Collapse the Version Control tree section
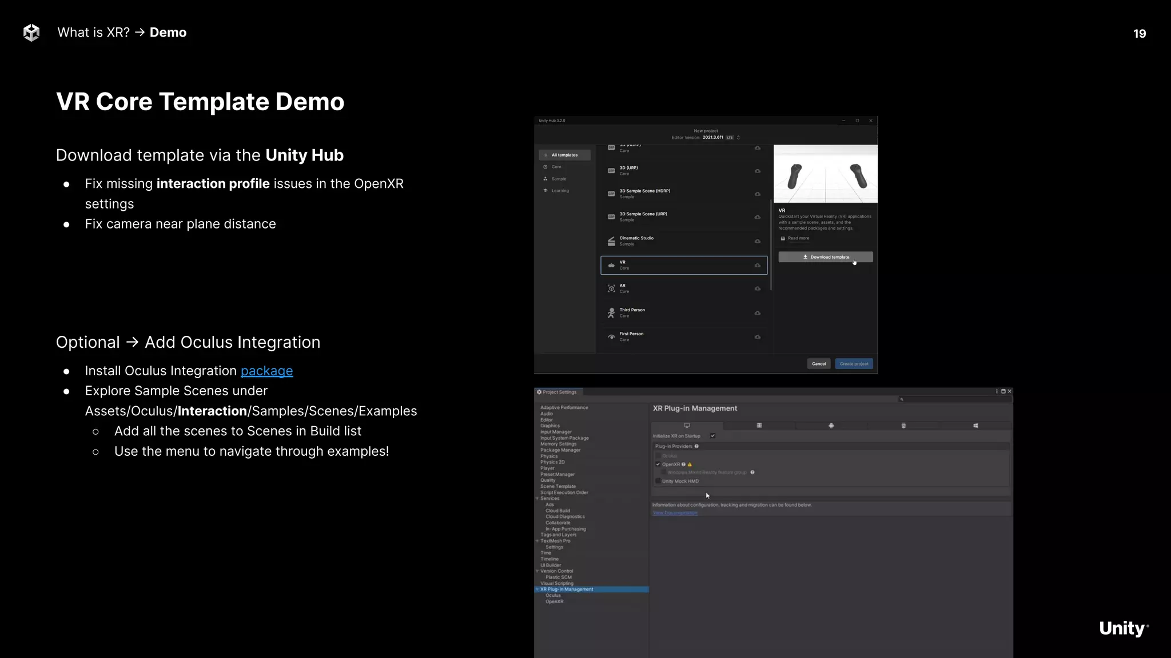Viewport: 1171px width, 658px height. (537, 571)
